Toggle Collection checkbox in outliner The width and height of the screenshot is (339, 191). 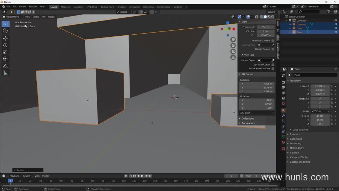(290, 21)
